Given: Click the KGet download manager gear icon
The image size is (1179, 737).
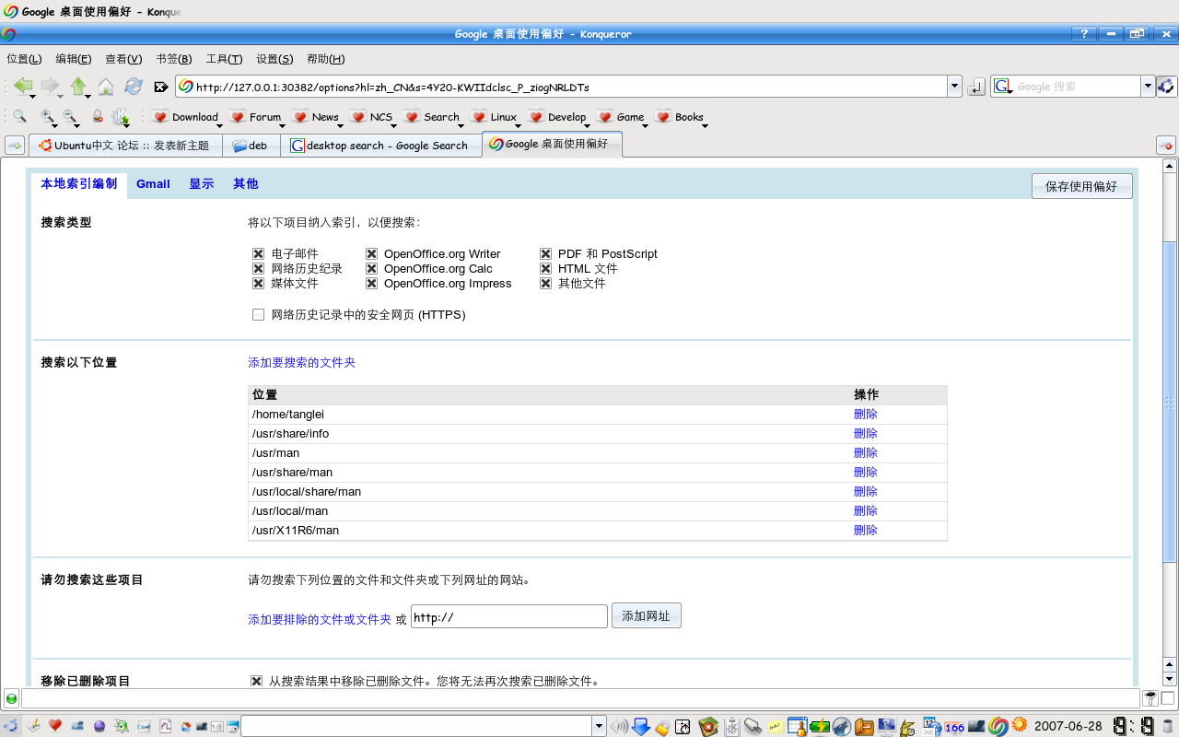Looking at the screenshot, I should click(x=120, y=117).
